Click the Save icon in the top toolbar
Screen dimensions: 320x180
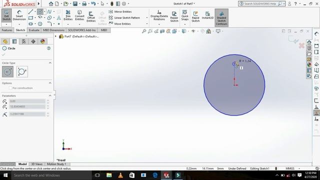tap(75, 3)
